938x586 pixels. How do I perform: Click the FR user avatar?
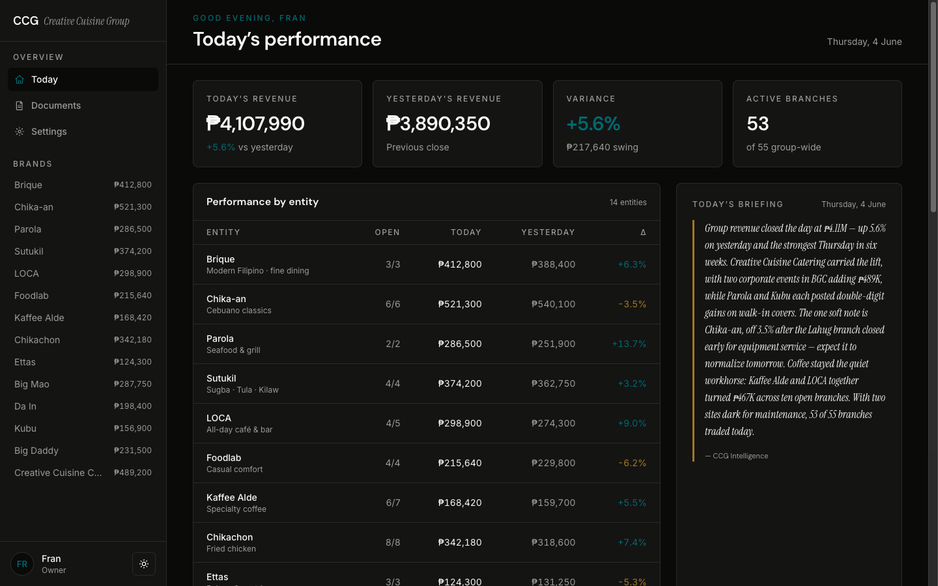tap(22, 564)
